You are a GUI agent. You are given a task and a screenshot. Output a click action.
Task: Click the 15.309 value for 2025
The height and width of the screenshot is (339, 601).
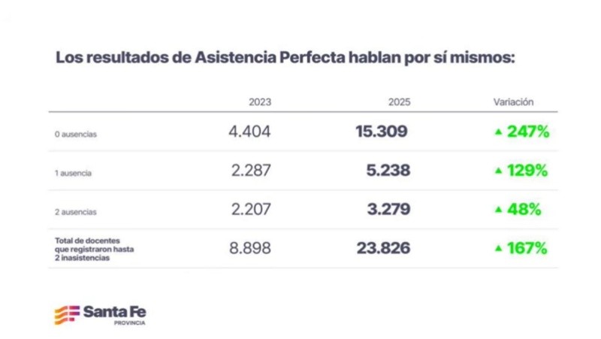[x=382, y=132]
